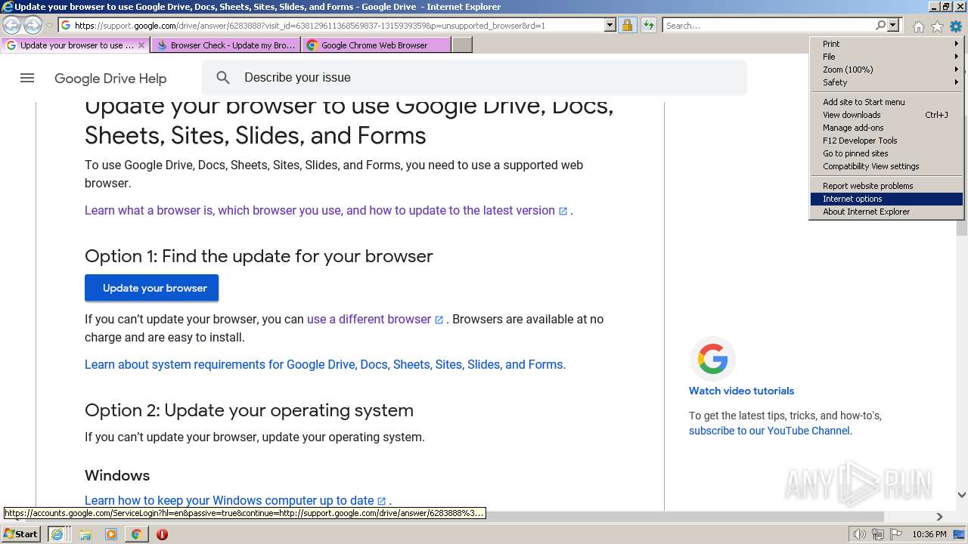Click the Describe your issue search field
968x544 pixels.
click(x=474, y=78)
